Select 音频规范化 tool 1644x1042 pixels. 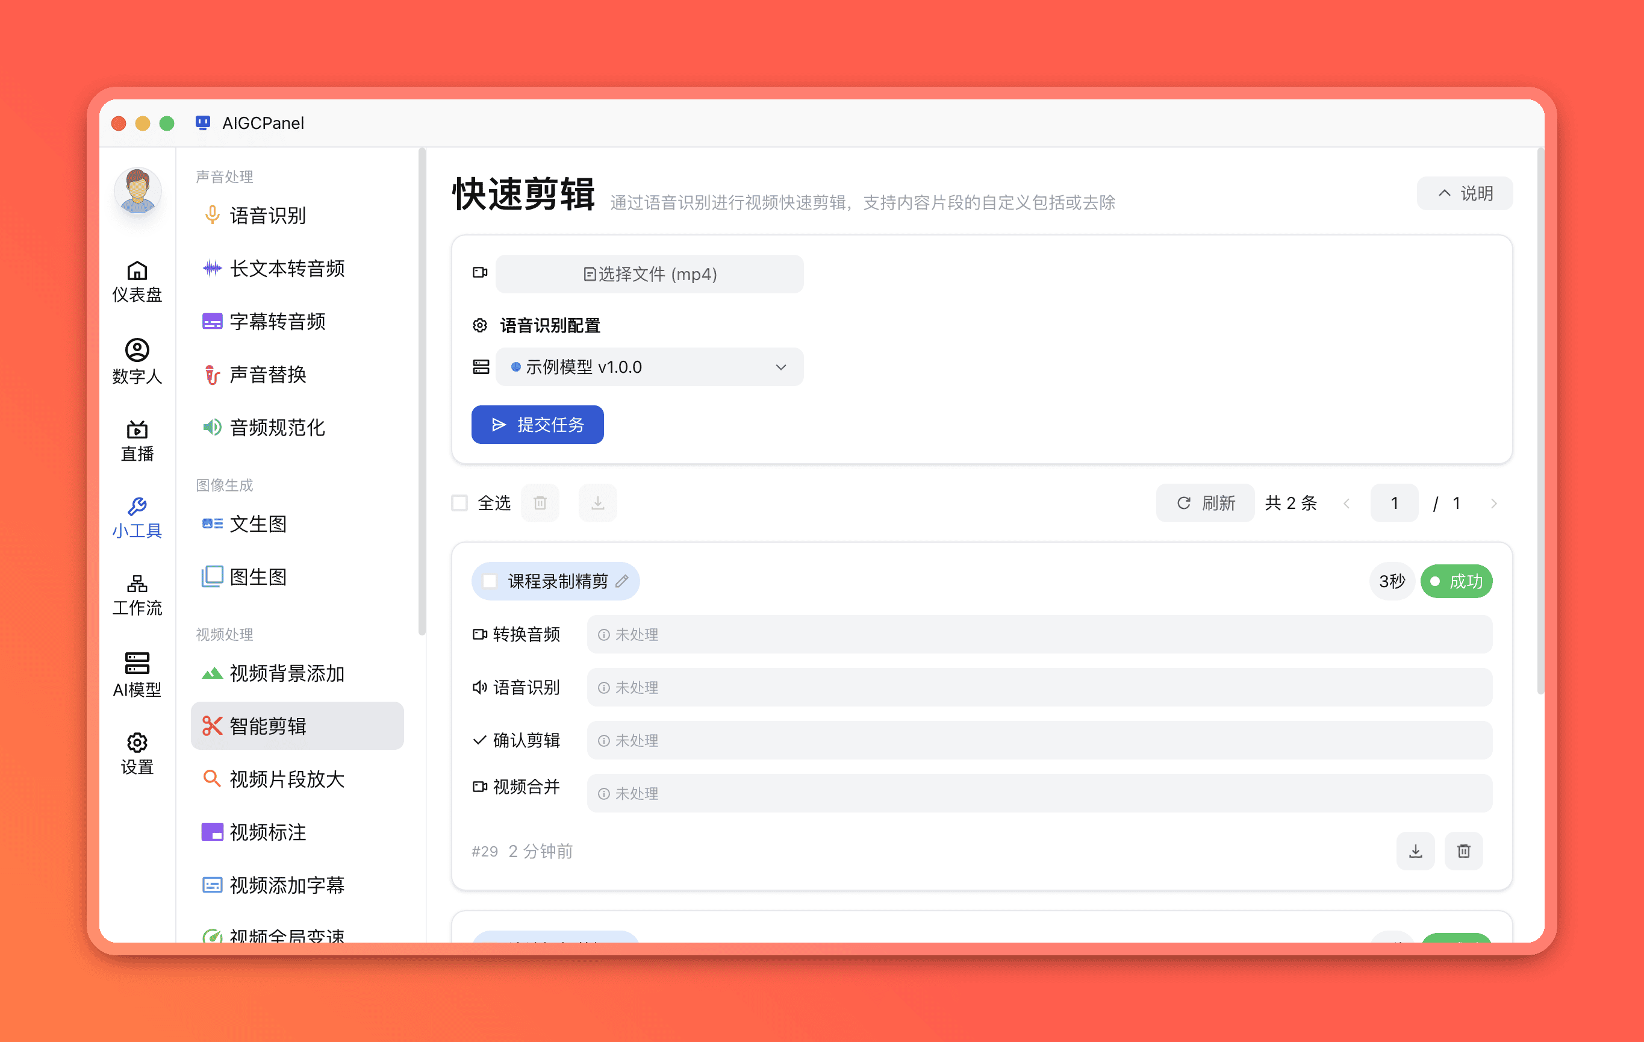point(297,428)
